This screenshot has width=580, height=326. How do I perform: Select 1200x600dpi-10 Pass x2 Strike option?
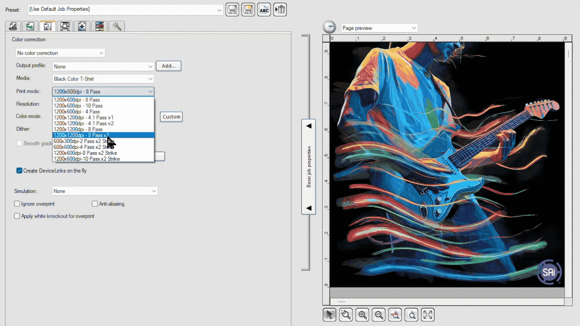click(87, 159)
